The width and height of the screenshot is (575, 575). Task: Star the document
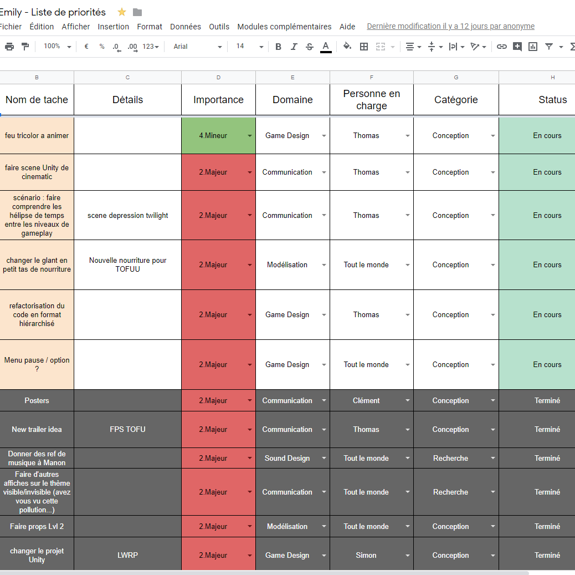[122, 12]
